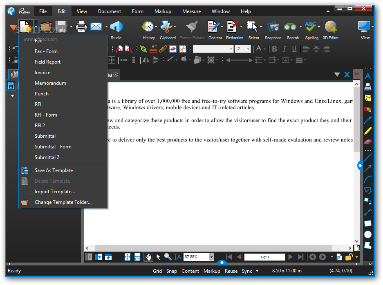Open Studio from the toolbar
383x285 pixels.
click(116, 30)
